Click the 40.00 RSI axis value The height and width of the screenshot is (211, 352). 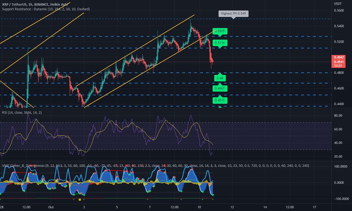tap(338, 143)
